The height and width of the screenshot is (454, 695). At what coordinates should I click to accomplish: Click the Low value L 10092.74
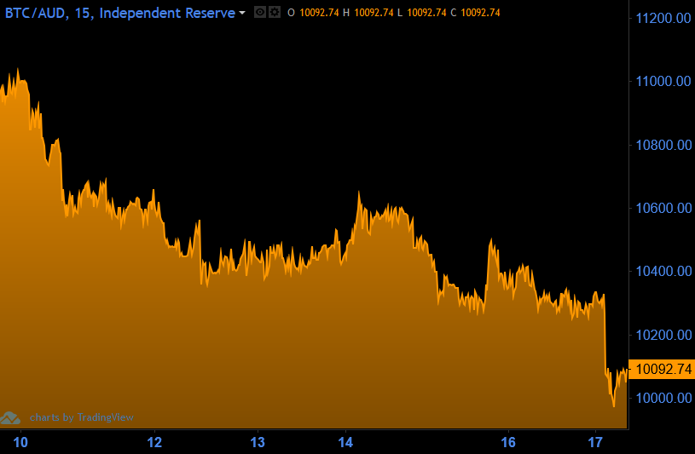pos(421,13)
